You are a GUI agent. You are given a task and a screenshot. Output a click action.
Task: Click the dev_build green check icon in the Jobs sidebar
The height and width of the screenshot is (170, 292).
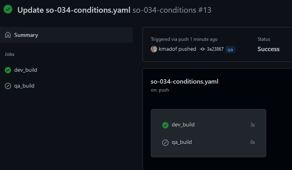[8, 70]
